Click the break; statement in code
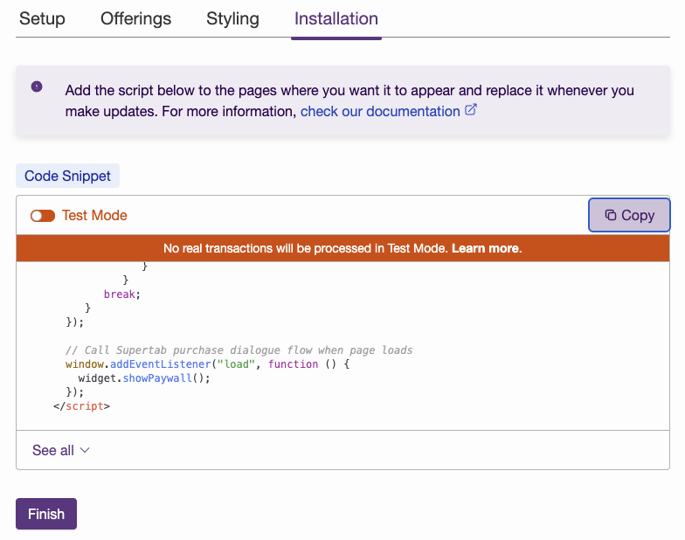The width and height of the screenshot is (685, 540). [x=122, y=294]
